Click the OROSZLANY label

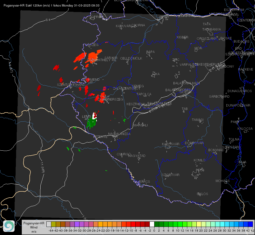pyautogui.click(x=207, y=39)
